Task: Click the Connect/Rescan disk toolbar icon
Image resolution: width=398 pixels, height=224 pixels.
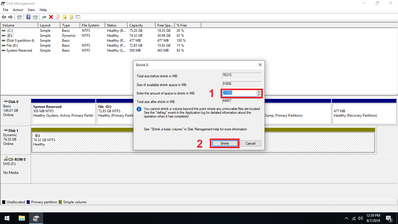Action: (44, 17)
